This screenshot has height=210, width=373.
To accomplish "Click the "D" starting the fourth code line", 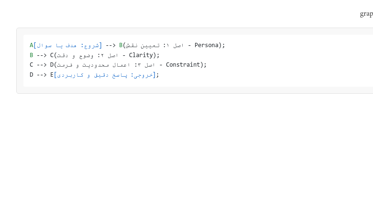I will pyautogui.click(x=32, y=75).
